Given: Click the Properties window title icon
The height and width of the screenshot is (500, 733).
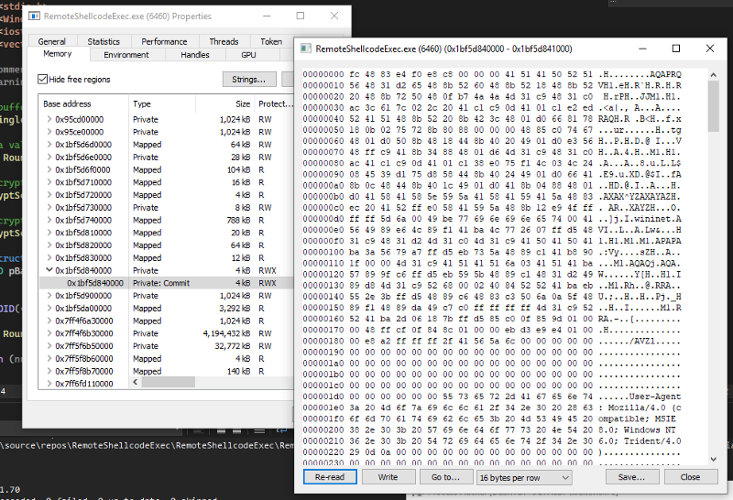Looking at the screenshot, I should (34, 16).
